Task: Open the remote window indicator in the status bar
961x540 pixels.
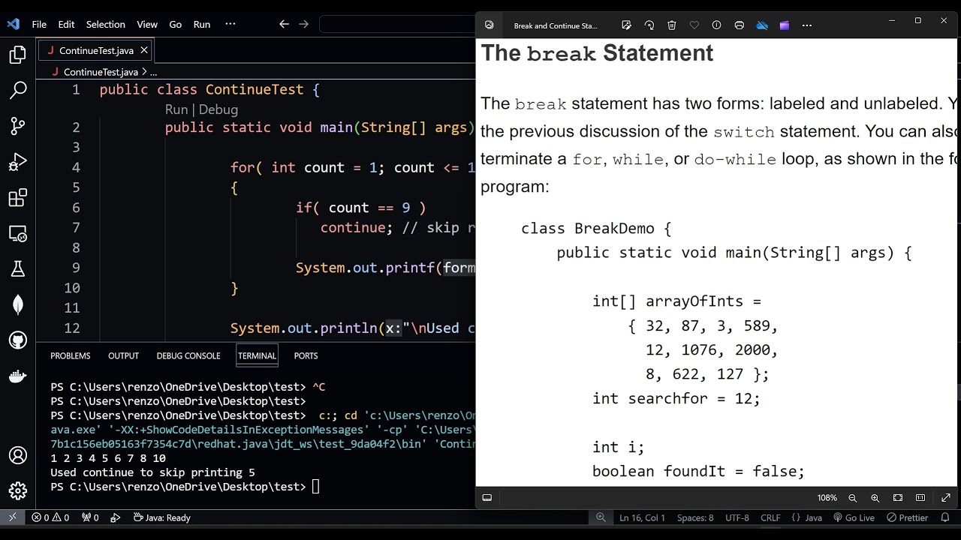Action: (x=12, y=517)
